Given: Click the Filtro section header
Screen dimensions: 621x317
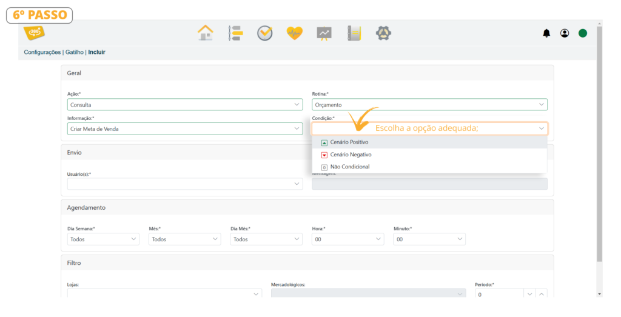Looking at the screenshot, I should [x=307, y=263].
